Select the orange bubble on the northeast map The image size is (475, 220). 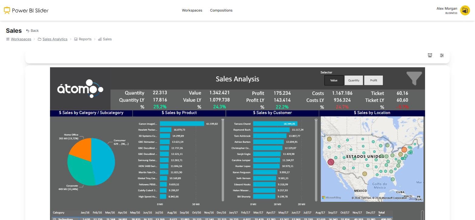pos(404,149)
